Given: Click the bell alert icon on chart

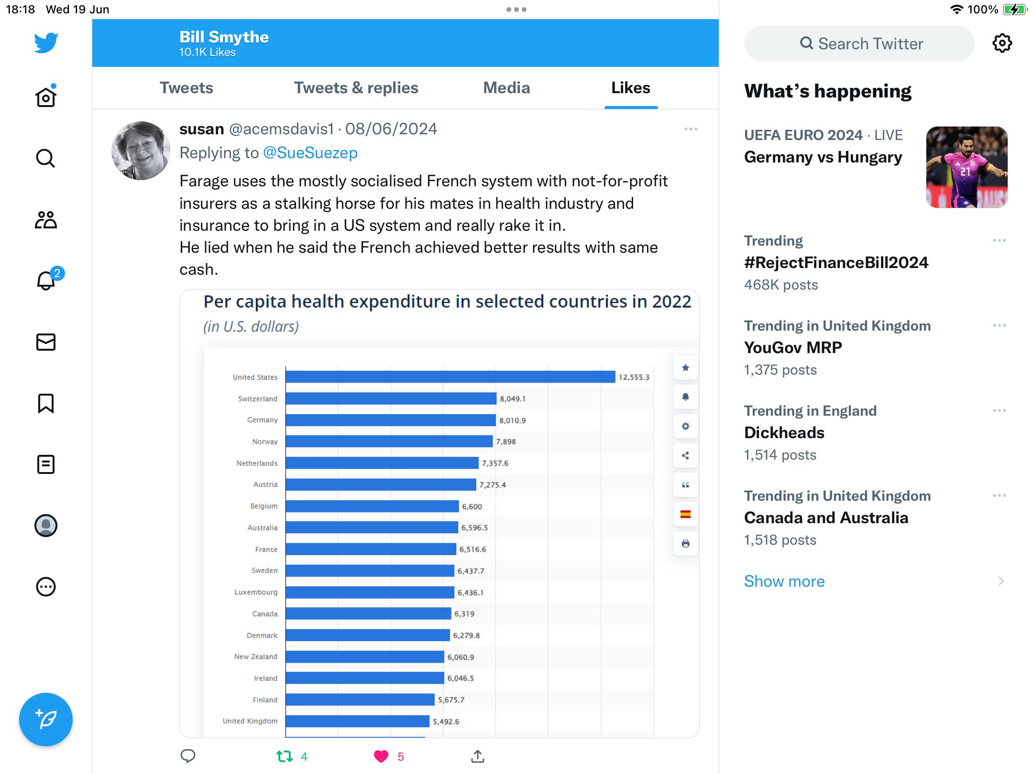Looking at the screenshot, I should 685,397.
